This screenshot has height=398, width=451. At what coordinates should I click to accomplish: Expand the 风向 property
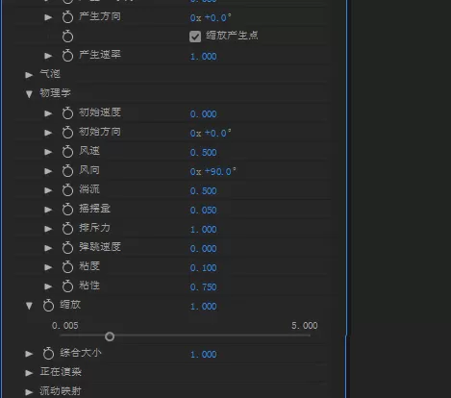click(48, 171)
